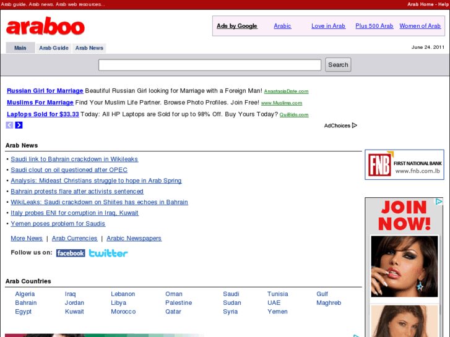450x337 pixels.
Task: Open Muslims For Marriage ad
Action: (x=40, y=103)
